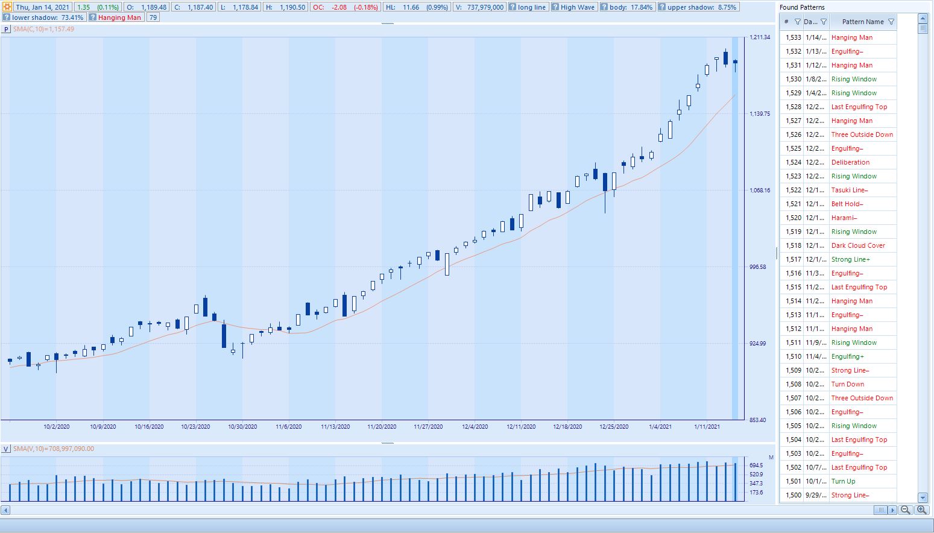Click the orange gear settings icon
The image size is (934, 533).
pyautogui.click(x=7, y=7)
